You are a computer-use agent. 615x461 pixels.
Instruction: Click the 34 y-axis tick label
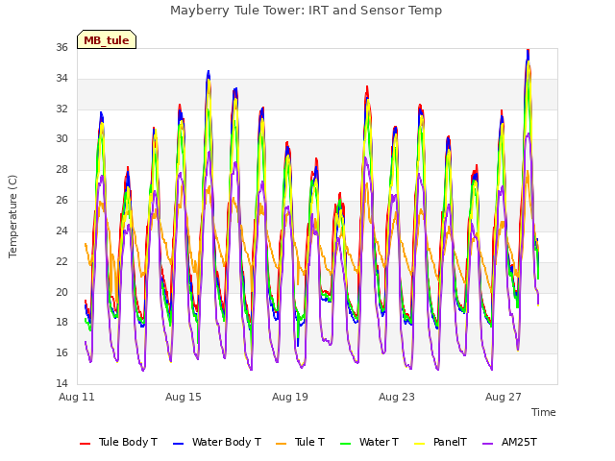(x=61, y=78)
